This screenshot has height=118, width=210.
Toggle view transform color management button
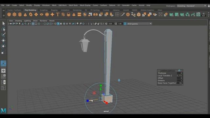(125, 24)
